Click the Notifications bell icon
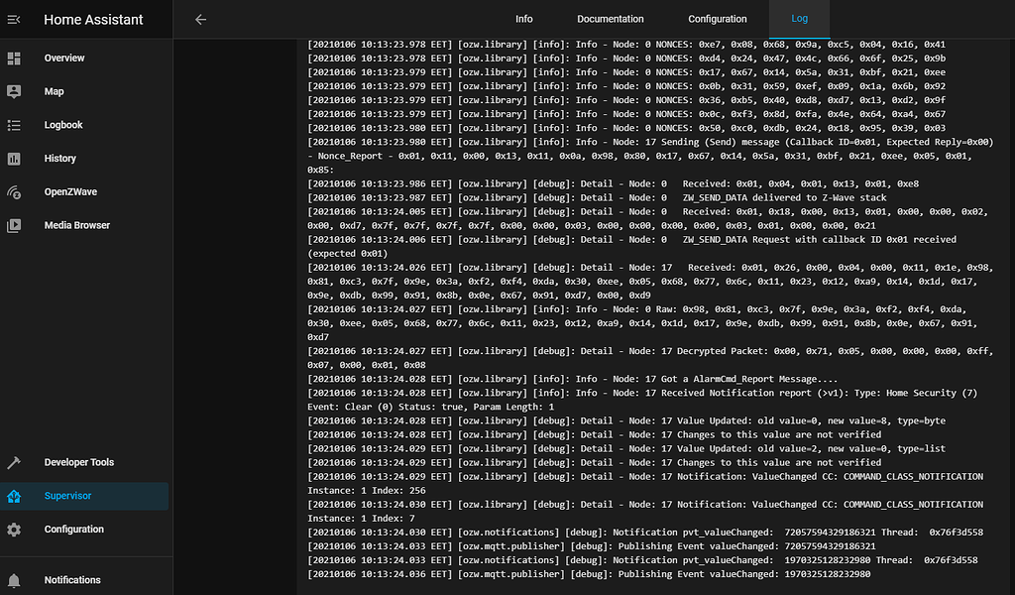 pos(14,580)
